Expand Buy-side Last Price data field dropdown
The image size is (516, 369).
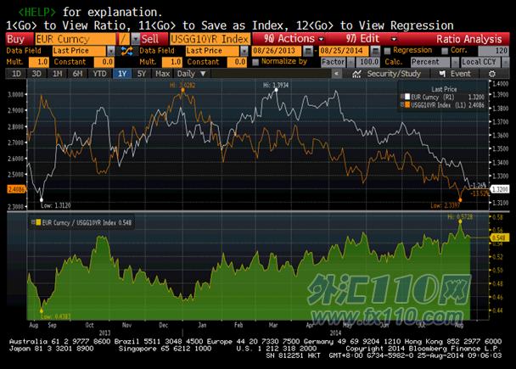point(111,51)
